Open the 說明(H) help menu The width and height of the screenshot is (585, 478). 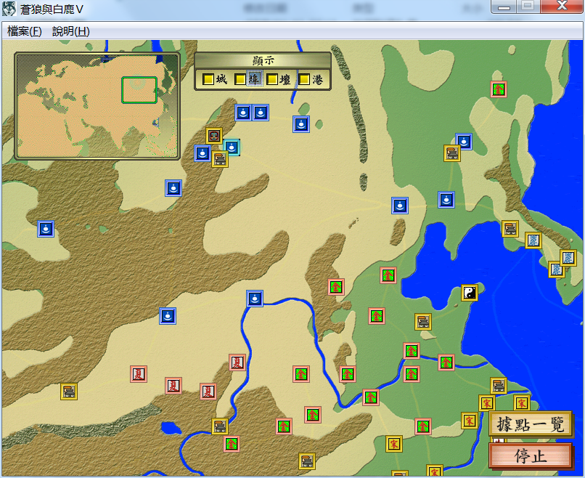[x=70, y=31]
